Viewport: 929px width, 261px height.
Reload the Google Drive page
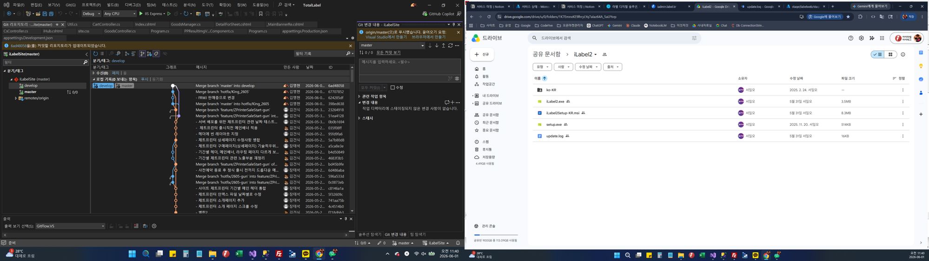click(x=489, y=17)
